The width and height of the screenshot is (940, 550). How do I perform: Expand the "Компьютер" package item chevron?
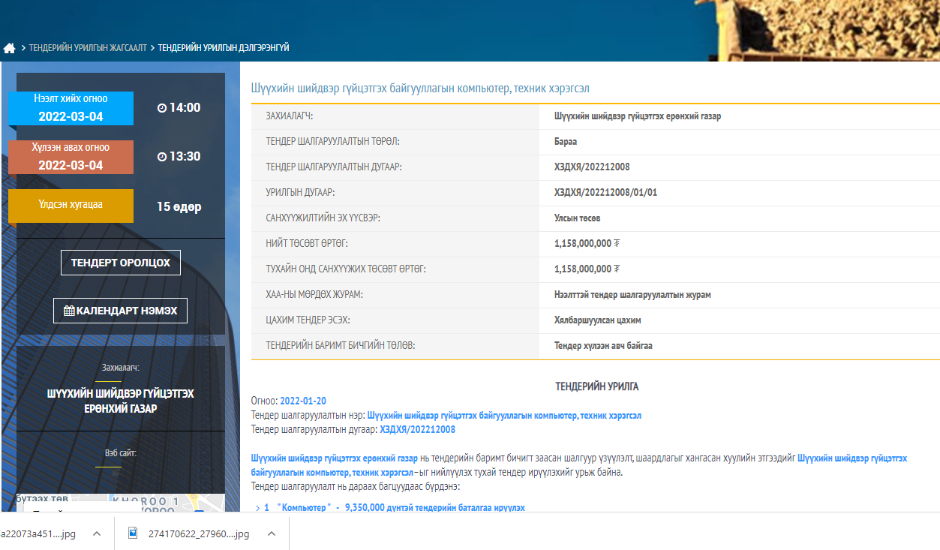click(x=257, y=508)
